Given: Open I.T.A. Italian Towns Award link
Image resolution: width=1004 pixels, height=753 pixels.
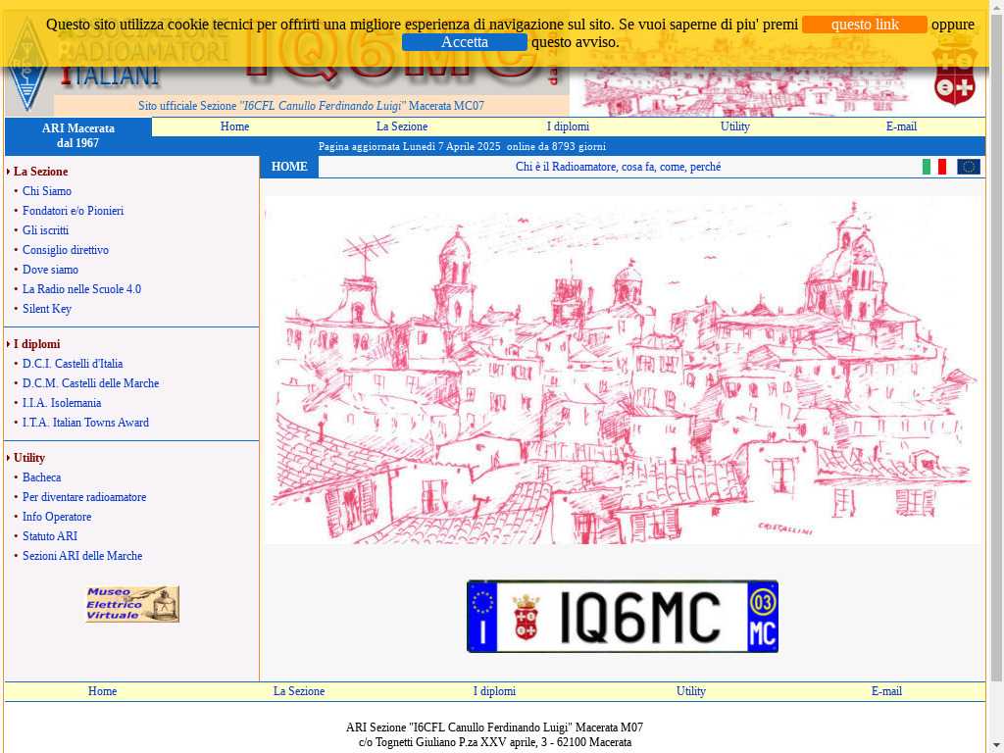Looking at the screenshot, I should pyautogui.click(x=85, y=423).
